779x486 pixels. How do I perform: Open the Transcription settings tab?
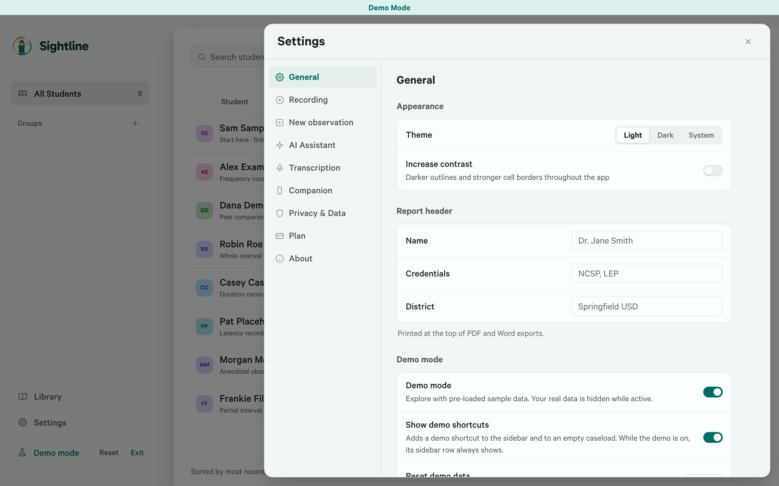coord(322,168)
